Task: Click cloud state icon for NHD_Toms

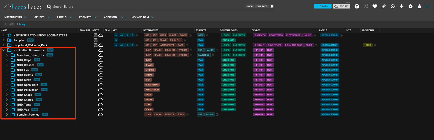Action: click(x=101, y=104)
